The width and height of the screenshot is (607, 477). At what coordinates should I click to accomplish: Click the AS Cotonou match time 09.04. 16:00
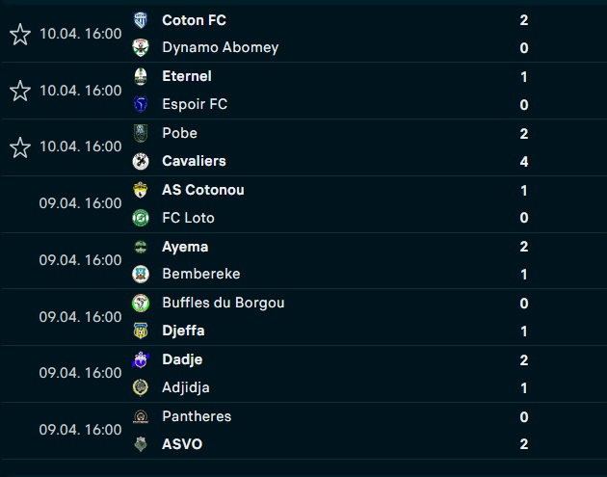click(x=80, y=203)
